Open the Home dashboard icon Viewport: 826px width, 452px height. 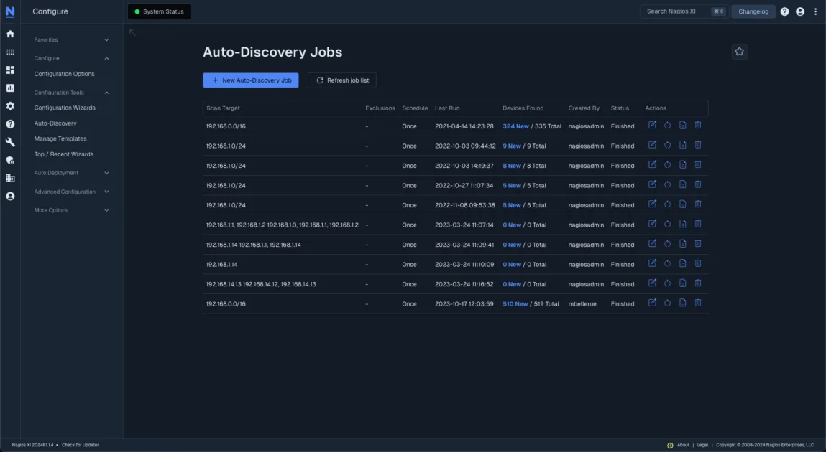pos(10,33)
